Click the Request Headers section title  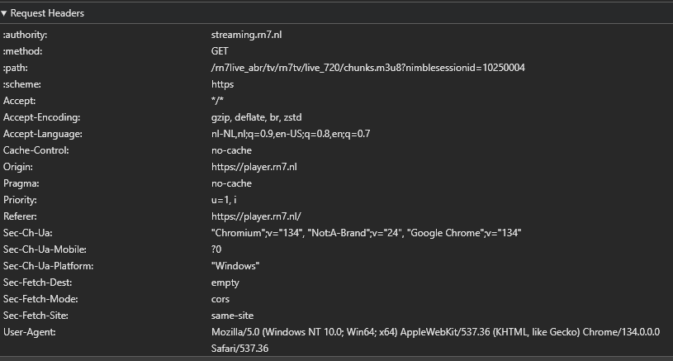tap(47, 13)
